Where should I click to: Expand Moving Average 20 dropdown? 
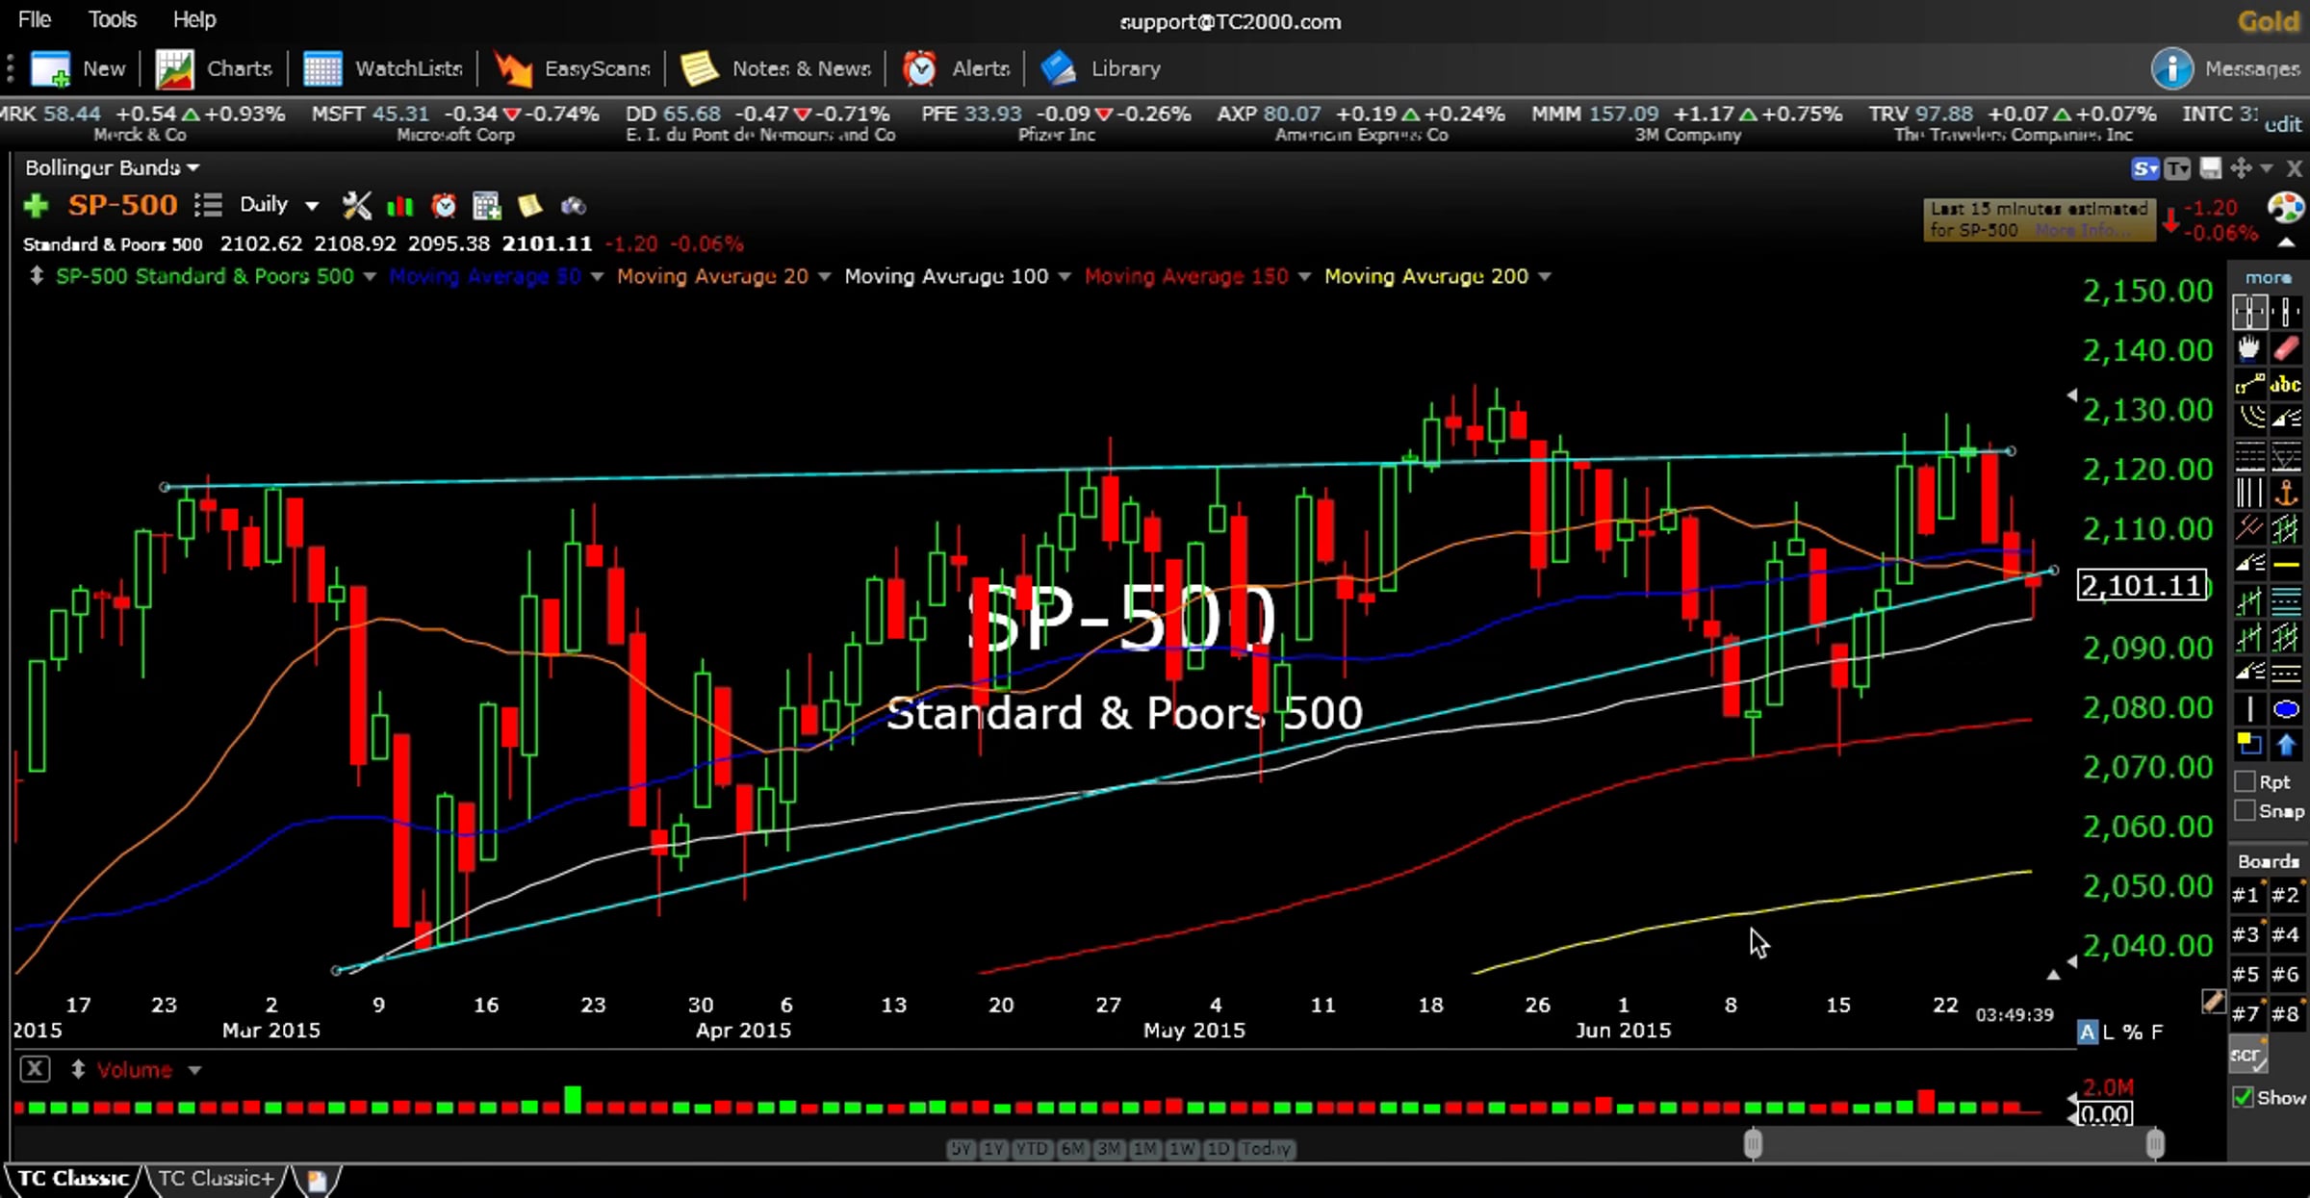824,277
